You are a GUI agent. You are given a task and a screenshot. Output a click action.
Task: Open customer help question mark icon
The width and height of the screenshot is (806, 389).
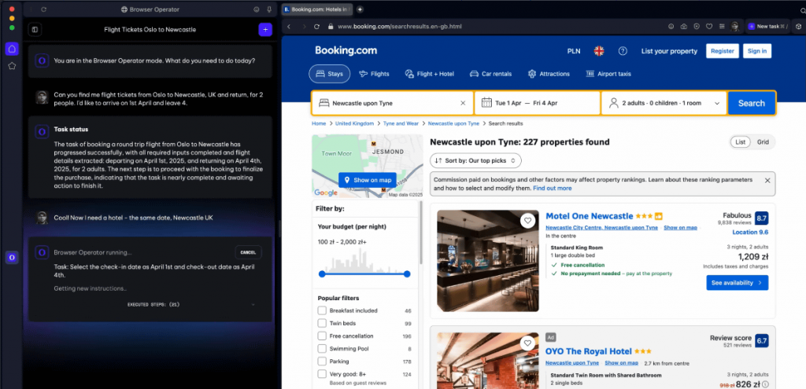point(623,51)
